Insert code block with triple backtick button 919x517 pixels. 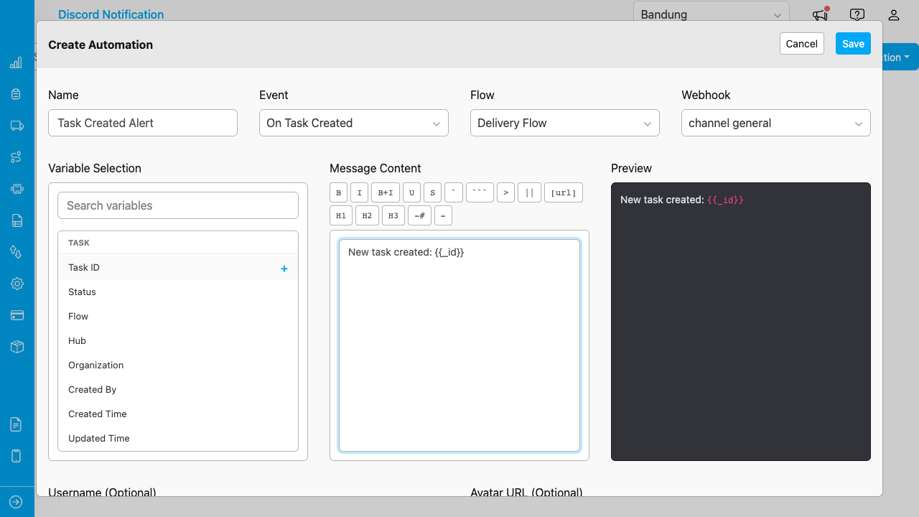pos(480,192)
